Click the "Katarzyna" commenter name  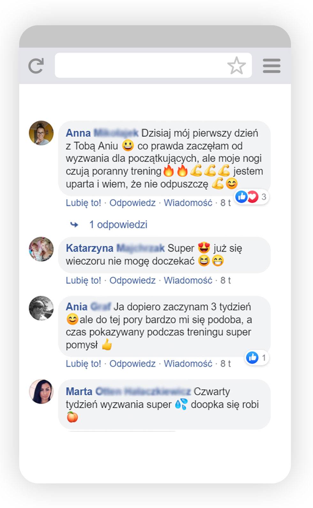tap(90, 248)
